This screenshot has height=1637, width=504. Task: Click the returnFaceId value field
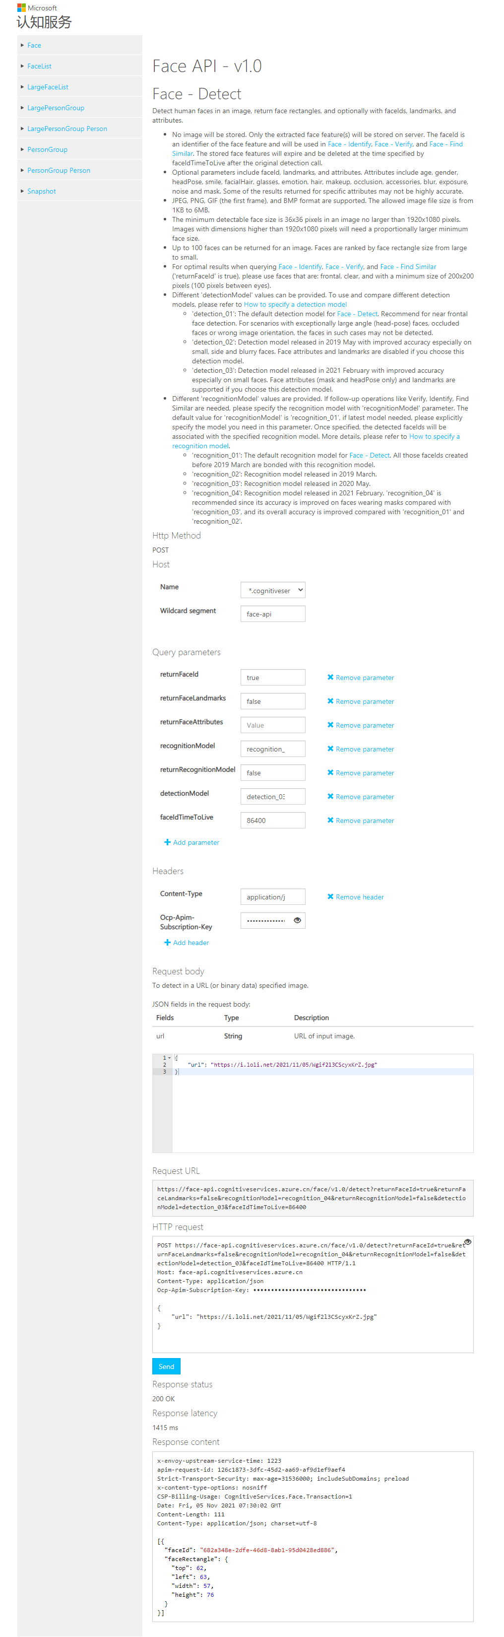tap(273, 678)
